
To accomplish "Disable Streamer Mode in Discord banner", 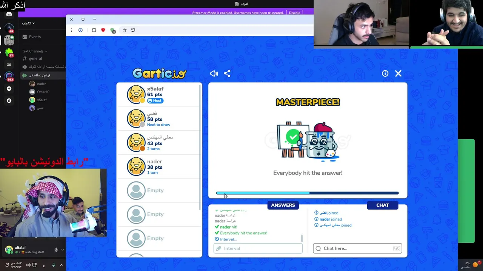I will click(x=294, y=13).
